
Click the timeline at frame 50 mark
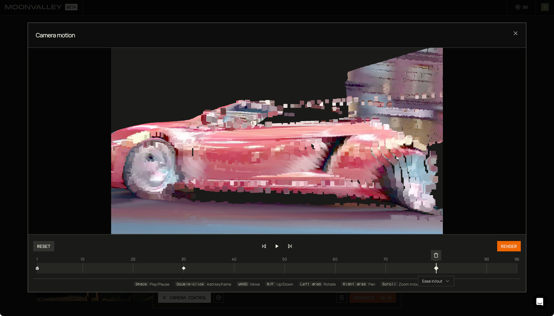284,268
